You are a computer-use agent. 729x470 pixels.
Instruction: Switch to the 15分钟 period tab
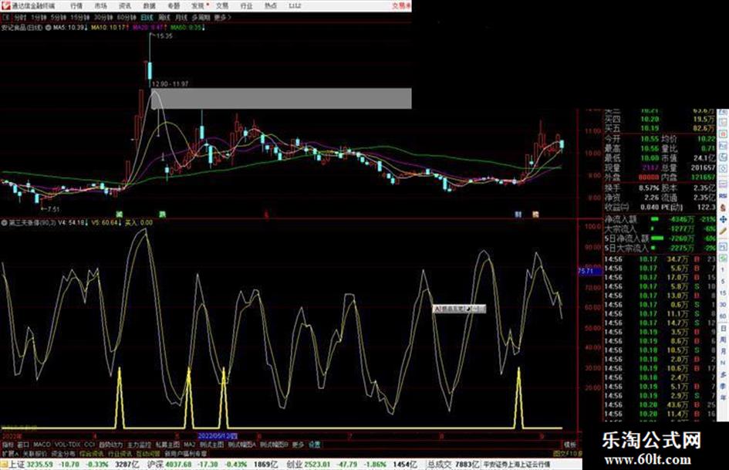click(x=80, y=17)
